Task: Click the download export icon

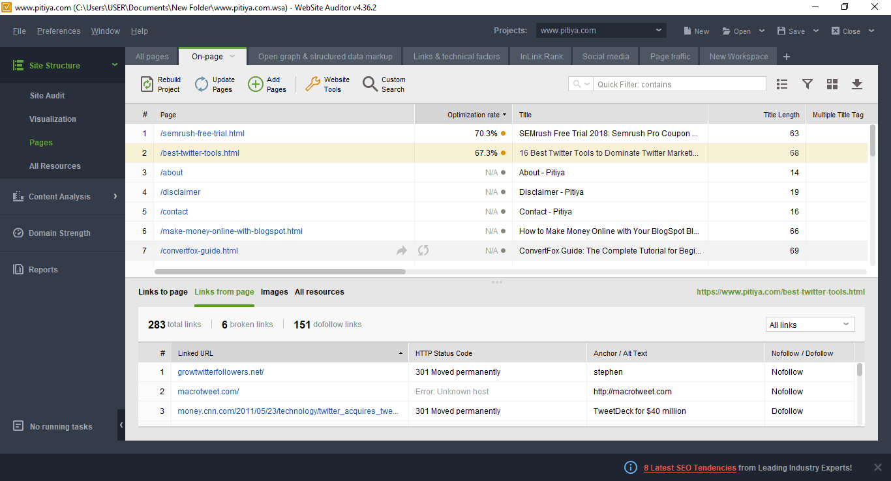Action: (857, 84)
